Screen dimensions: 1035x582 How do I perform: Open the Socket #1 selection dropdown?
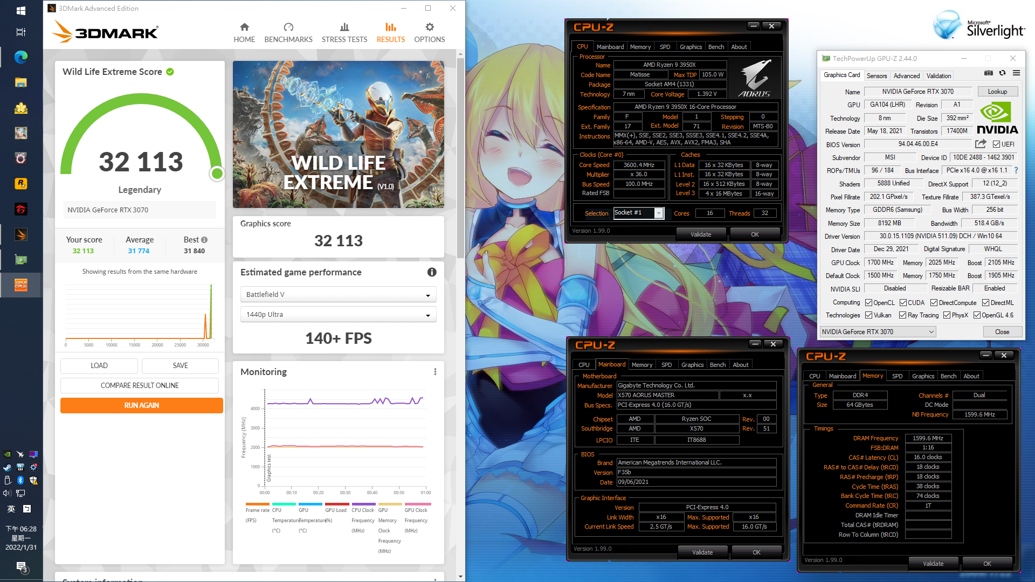click(x=639, y=213)
